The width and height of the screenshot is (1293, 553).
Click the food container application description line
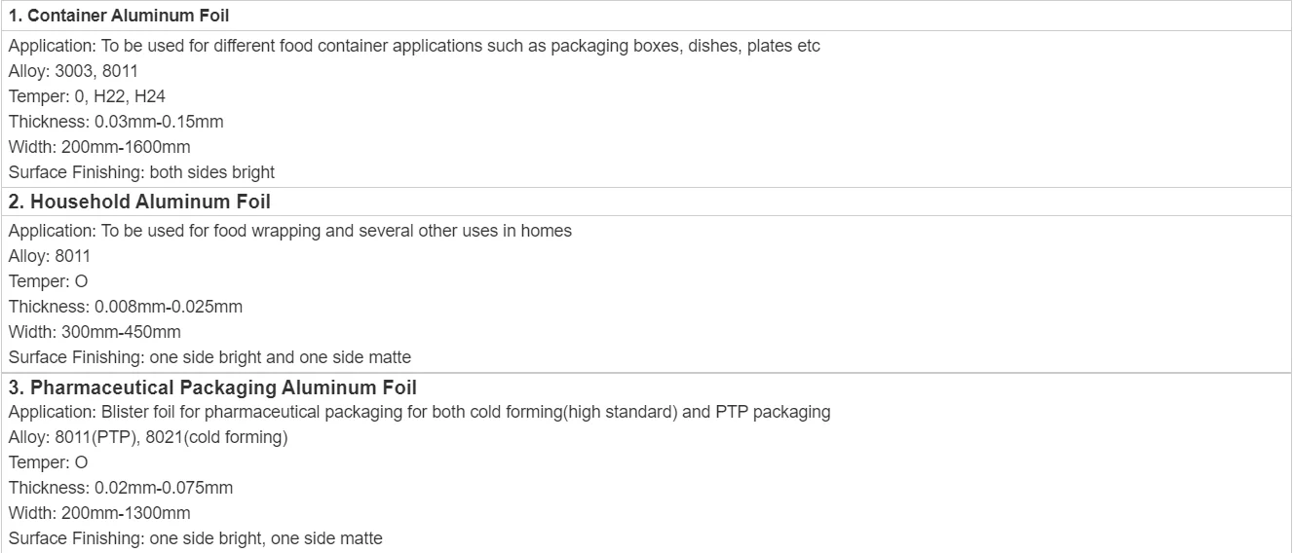click(x=414, y=47)
